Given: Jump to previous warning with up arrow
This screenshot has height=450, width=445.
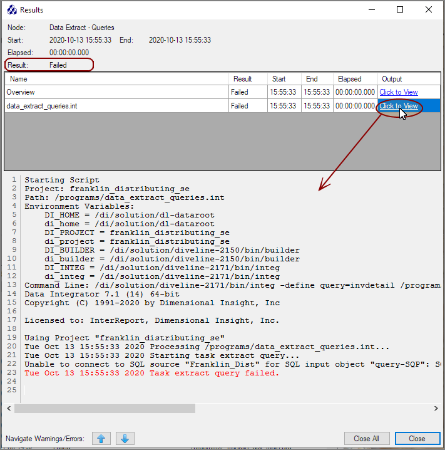Looking at the screenshot, I should (x=101, y=439).
